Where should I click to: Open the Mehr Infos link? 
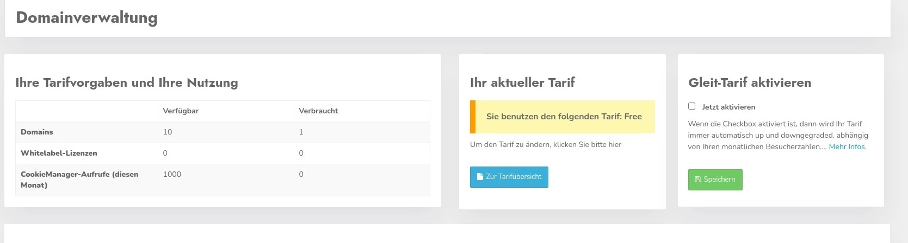pos(847,147)
